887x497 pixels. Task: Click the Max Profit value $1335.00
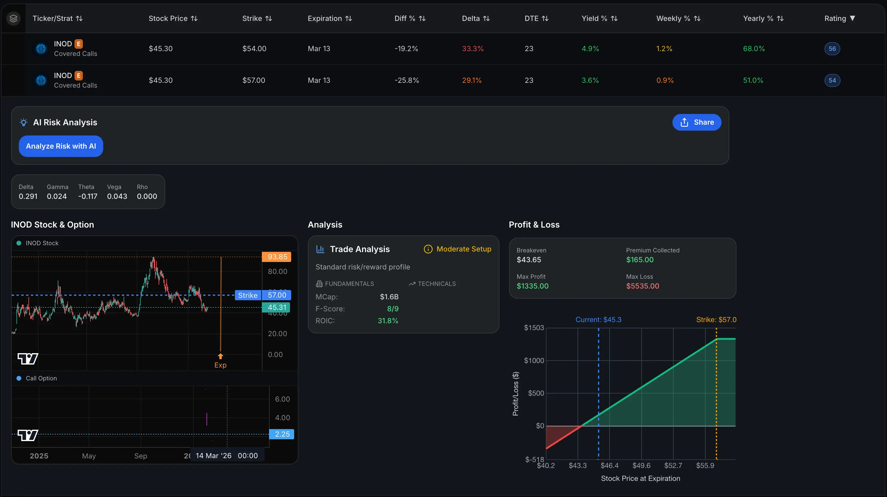pyautogui.click(x=532, y=286)
